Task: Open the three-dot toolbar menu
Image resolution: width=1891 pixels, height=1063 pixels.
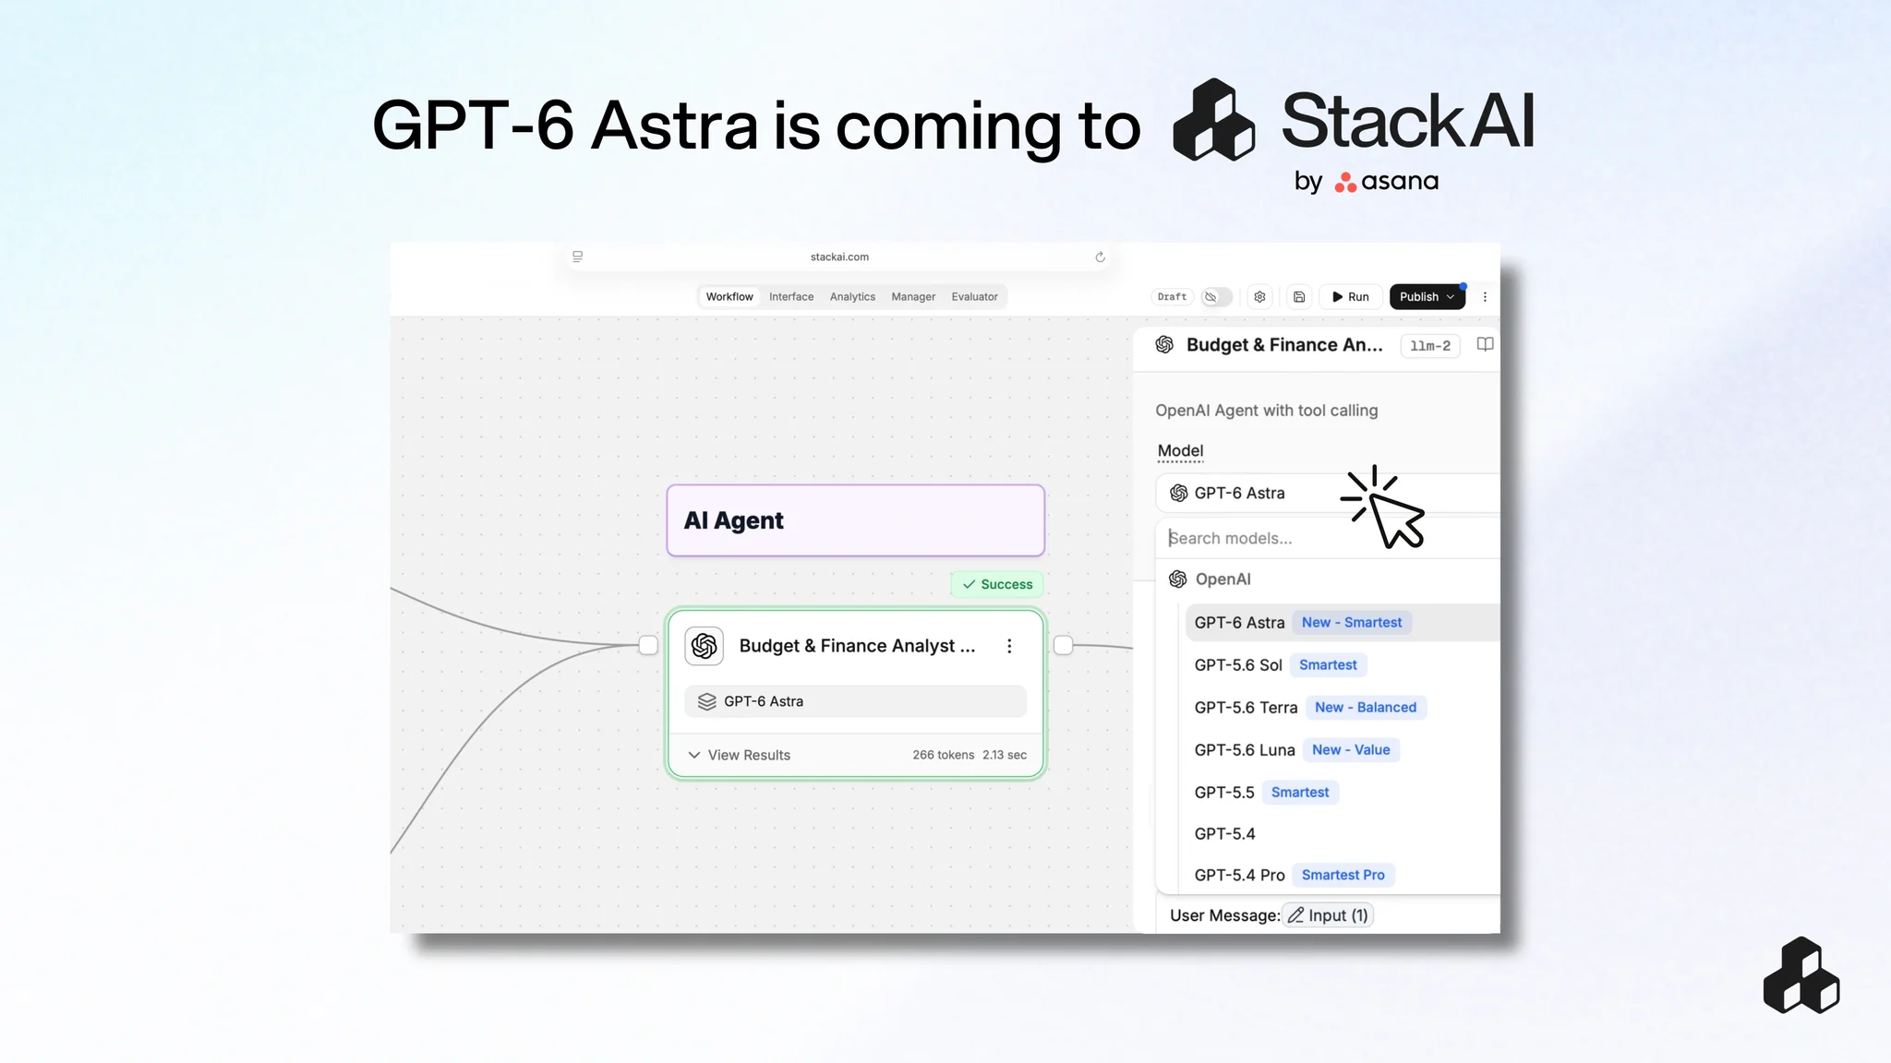Action: [x=1485, y=297]
